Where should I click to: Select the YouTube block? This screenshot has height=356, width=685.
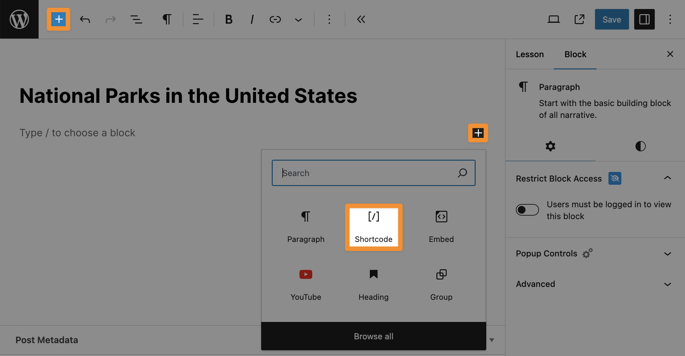(306, 284)
